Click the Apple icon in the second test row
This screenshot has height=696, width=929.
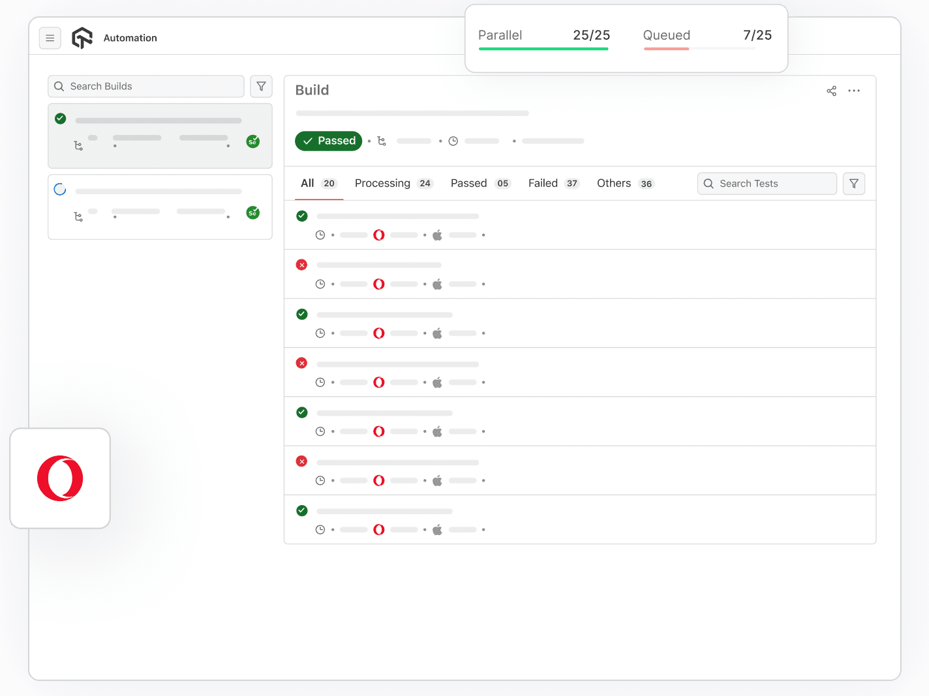[437, 283]
